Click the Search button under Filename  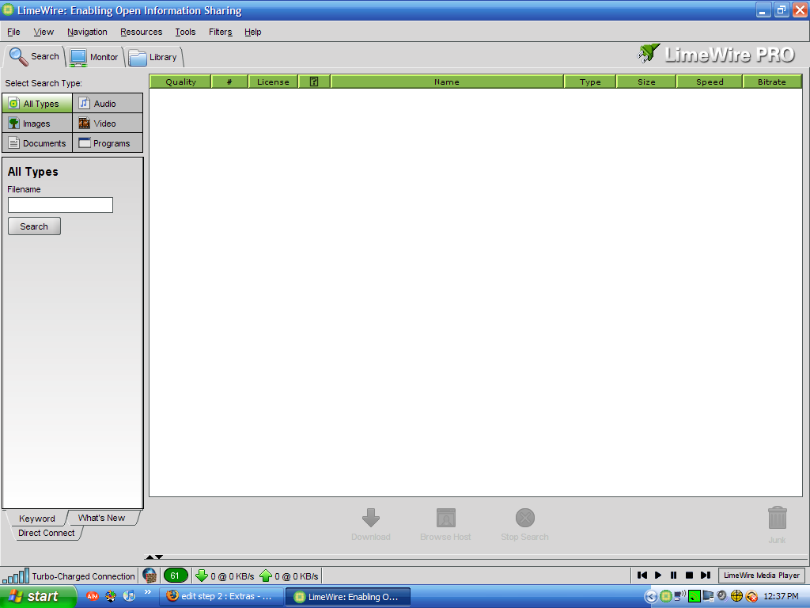tap(34, 226)
